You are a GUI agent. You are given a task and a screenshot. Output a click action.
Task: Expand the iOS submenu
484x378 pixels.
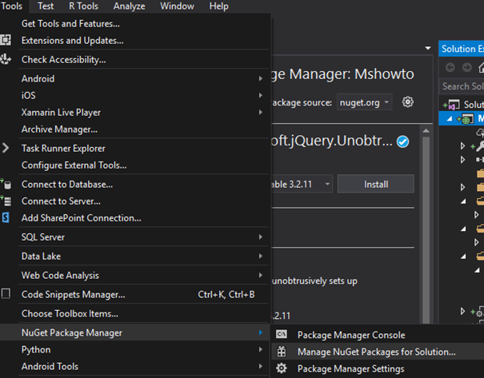pyautogui.click(x=135, y=95)
